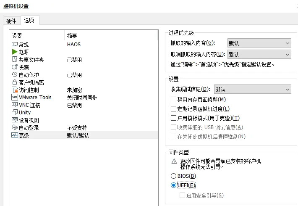This screenshot has width=298, height=206.
Task: Select the 高级 settings row
Action: pos(84,135)
